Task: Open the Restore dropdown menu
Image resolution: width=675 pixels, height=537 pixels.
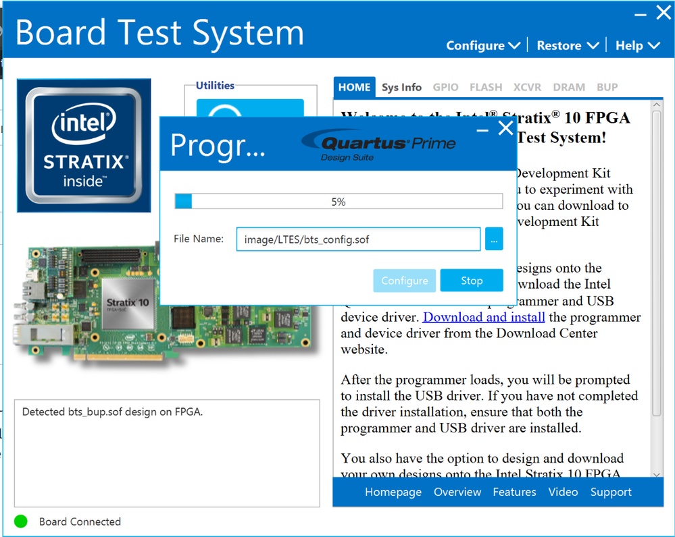Action: point(568,46)
